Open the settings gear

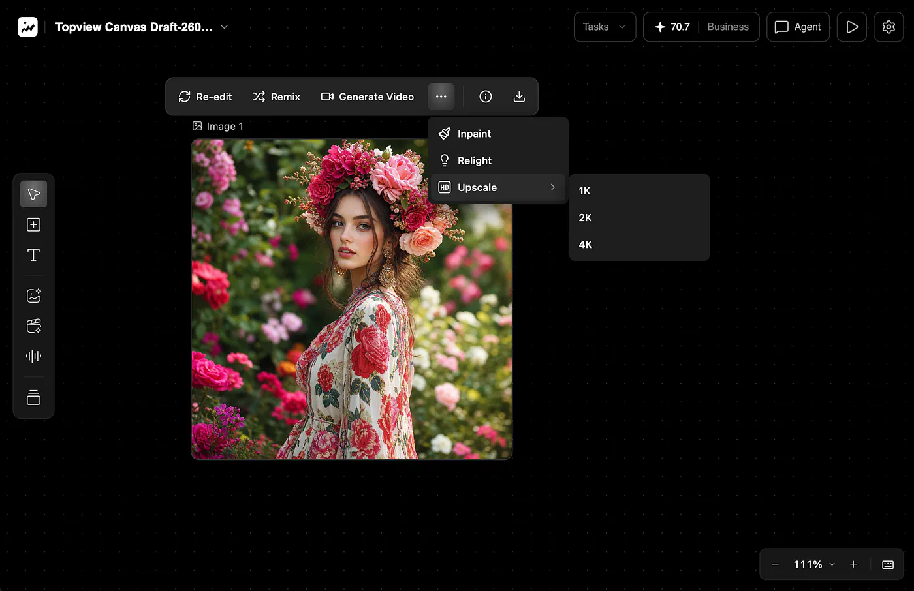889,27
